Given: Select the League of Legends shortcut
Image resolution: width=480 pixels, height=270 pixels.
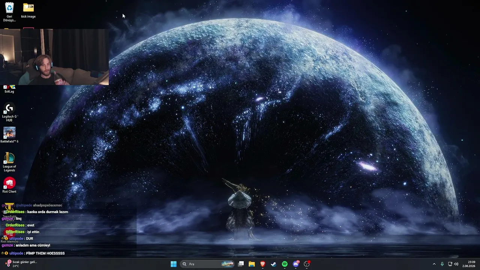Looking at the screenshot, I should click(x=9, y=162).
